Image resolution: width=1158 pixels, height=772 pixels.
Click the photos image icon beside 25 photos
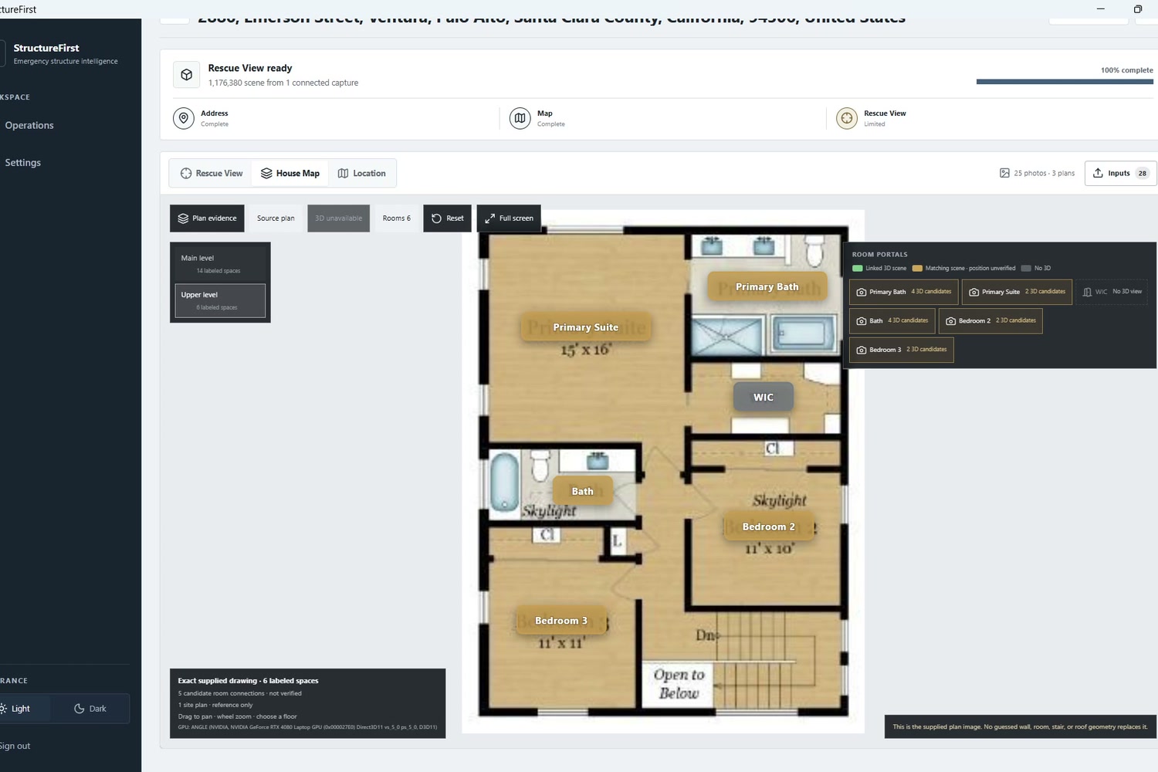[x=1004, y=173]
